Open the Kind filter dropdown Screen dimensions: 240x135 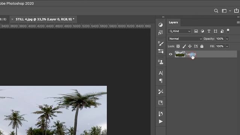click(x=180, y=31)
